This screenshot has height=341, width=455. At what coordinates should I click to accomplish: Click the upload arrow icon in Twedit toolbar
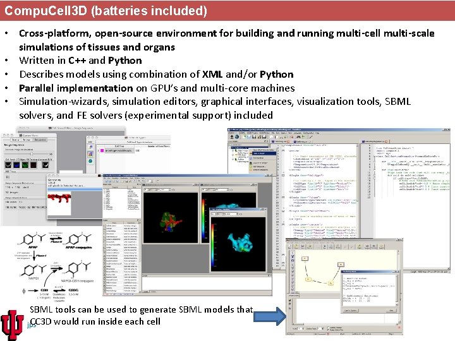(x=232, y=137)
